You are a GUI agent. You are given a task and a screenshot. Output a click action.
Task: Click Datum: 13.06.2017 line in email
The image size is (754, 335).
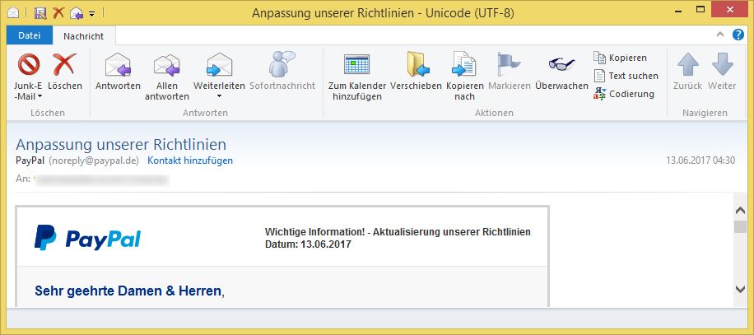(x=308, y=244)
